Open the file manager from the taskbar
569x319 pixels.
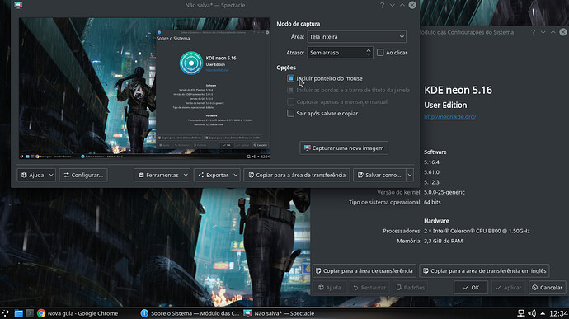pyautogui.click(x=18, y=313)
